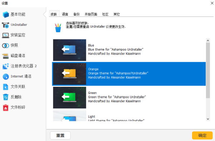The image size is (215, 141).
Task: Click the blue cube icon for 基本功能
Action: (6, 14)
